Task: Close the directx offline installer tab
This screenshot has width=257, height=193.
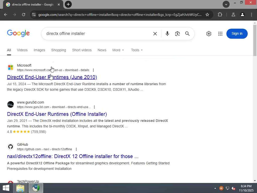Action: (59, 5)
